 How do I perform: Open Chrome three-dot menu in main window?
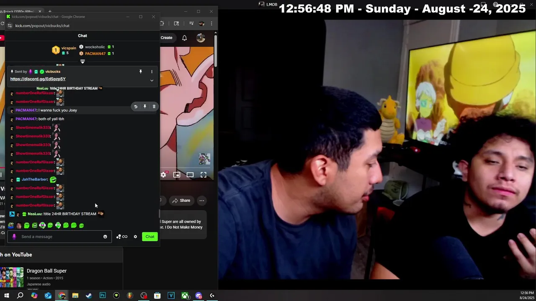(x=211, y=23)
